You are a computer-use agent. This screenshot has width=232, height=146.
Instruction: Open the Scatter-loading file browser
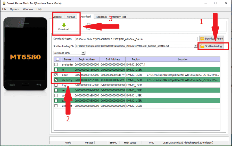click(211, 46)
